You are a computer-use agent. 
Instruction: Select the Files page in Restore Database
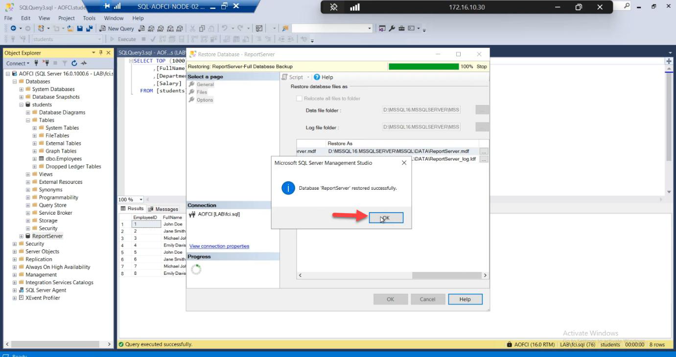pos(202,92)
